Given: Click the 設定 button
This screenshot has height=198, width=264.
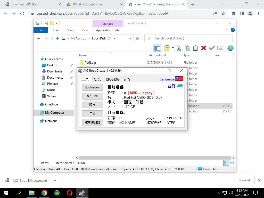Looking at the screenshot, I should [93, 105].
